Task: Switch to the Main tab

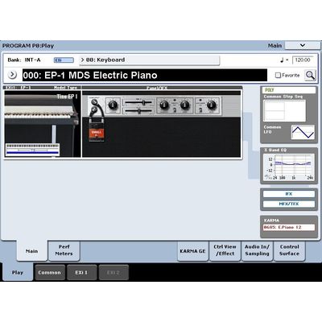Action: pyautogui.click(x=31, y=251)
